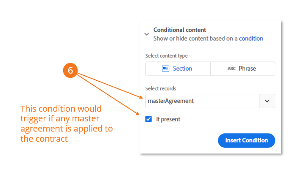Uncheck the If present checkbox
Image resolution: width=301 pixels, height=173 pixels.
point(148,119)
